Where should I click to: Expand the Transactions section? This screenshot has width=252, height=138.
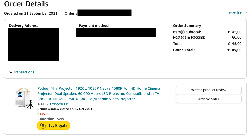point(24,72)
